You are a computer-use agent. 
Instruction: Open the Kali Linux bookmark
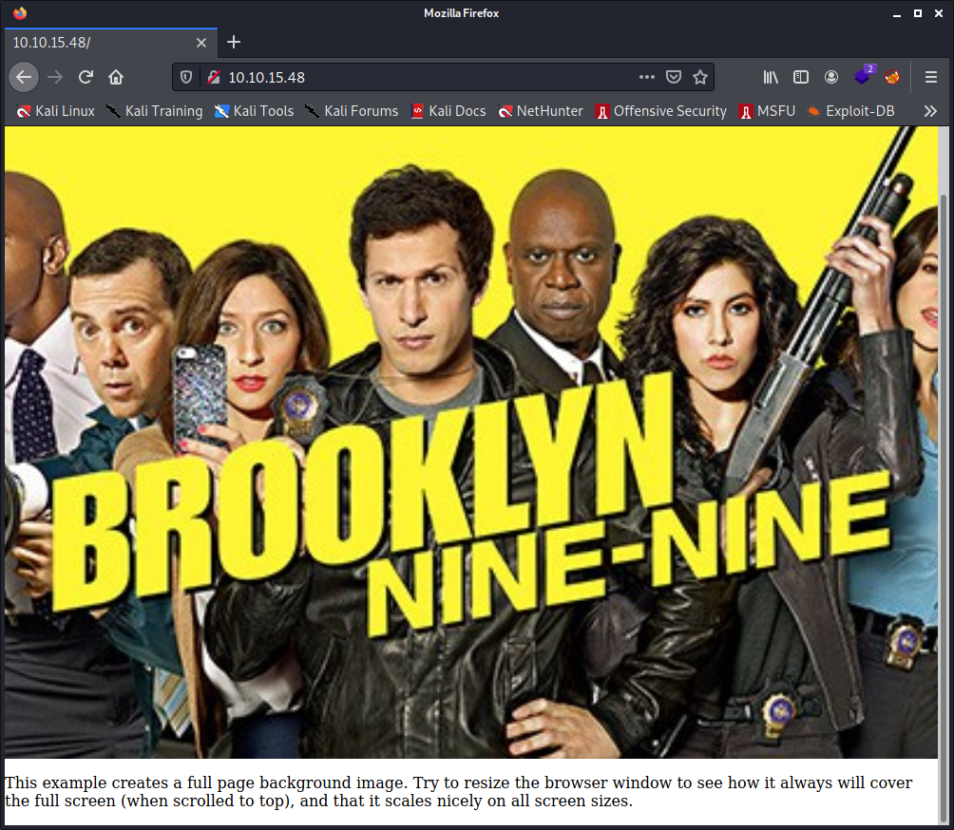55,111
